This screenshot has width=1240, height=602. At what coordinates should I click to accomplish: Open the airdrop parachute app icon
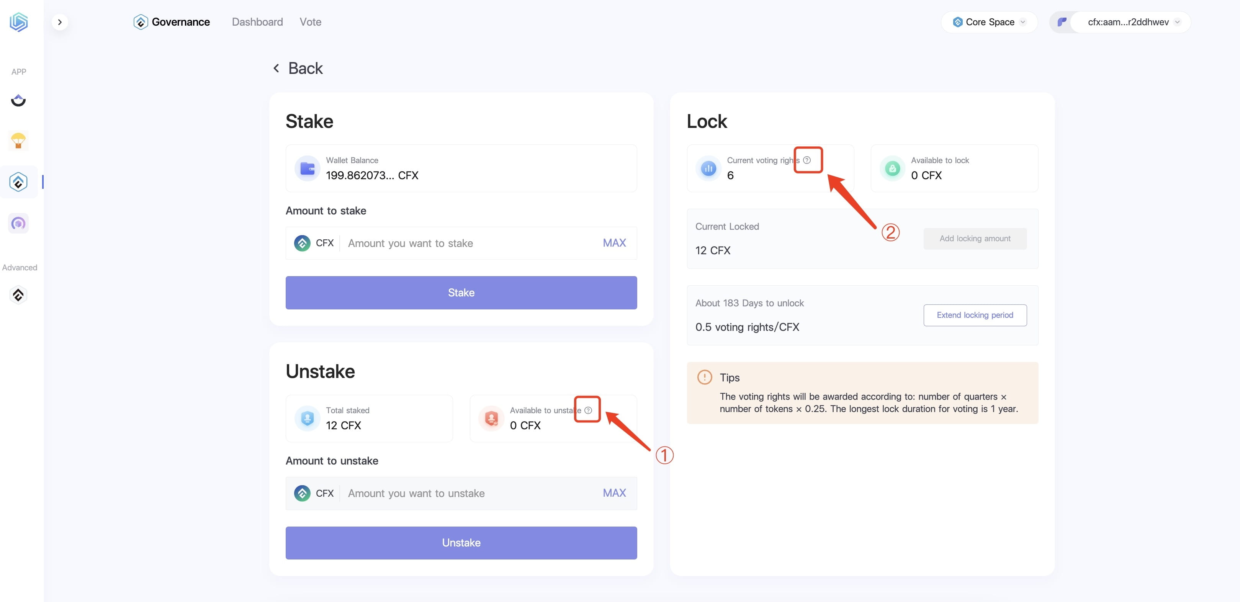pos(18,141)
